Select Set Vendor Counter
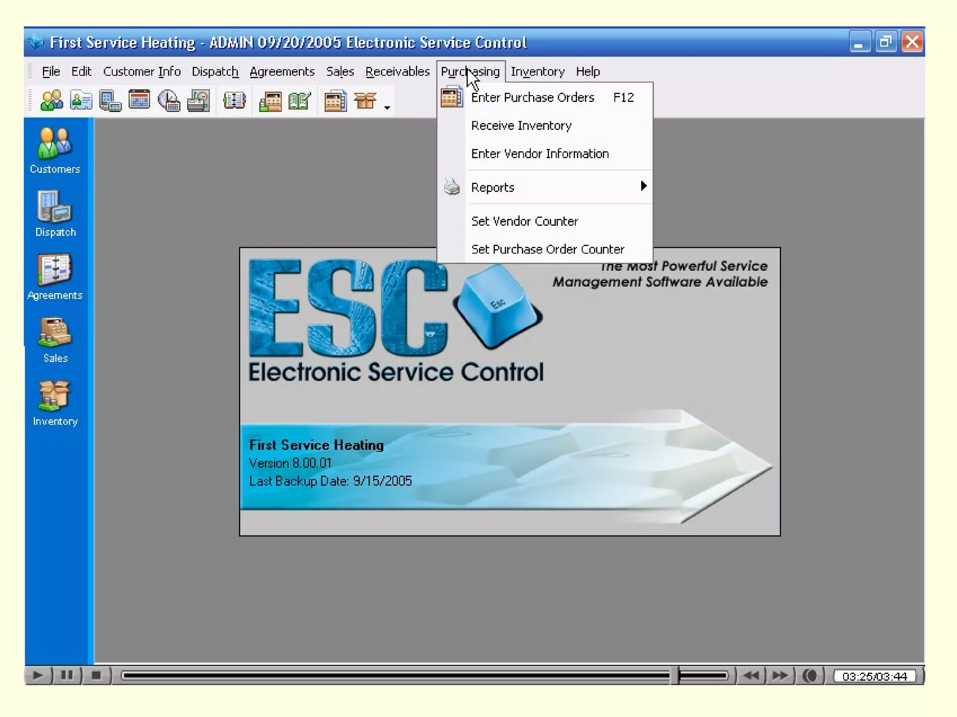The height and width of the screenshot is (717, 957). (524, 221)
